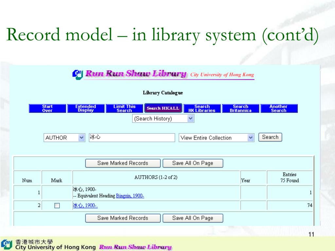Click the Mark column header
This screenshot has height=251, width=335.
57,180
